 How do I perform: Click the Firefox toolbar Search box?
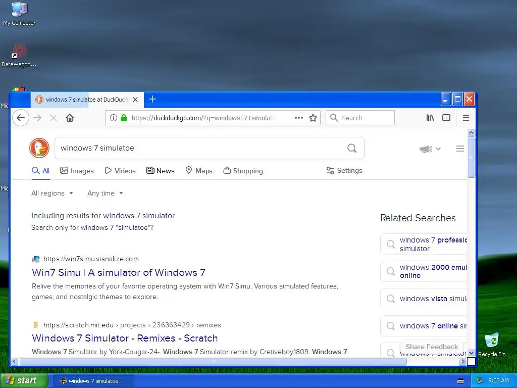pos(360,118)
